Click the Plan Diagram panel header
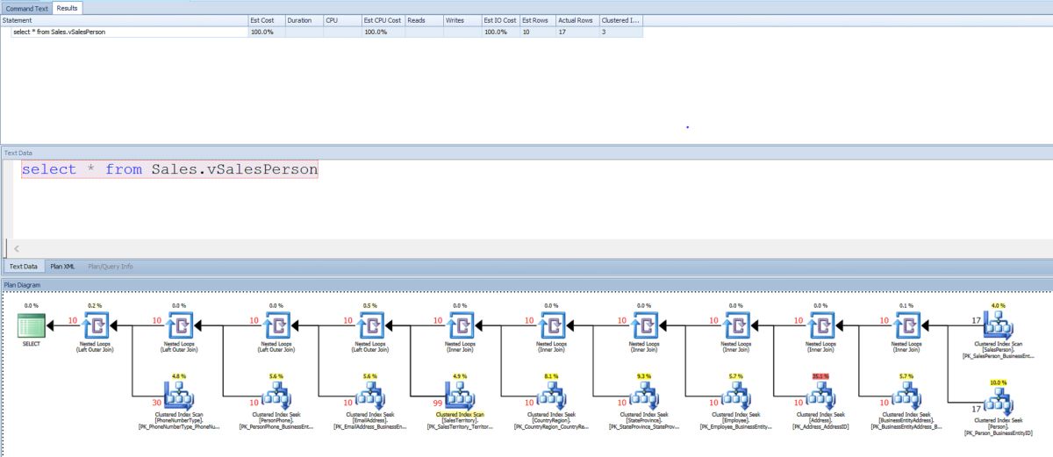This screenshot has width=1053, height=457. pyautogui.click(x=526, y=284)
